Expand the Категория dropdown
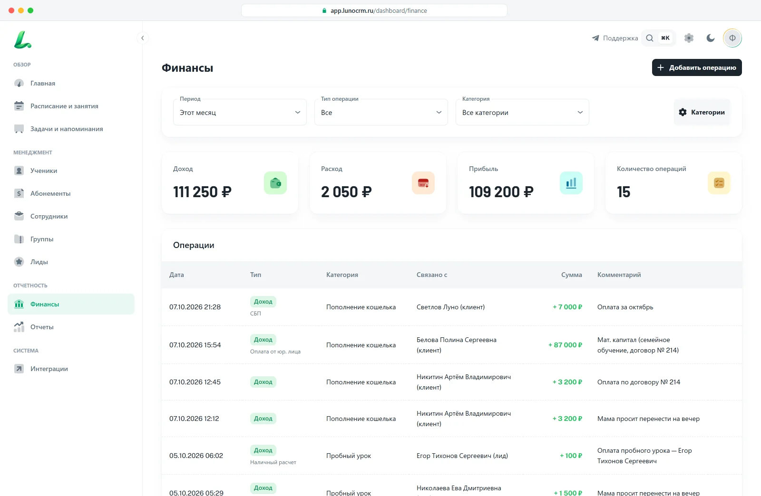Screen dimensions: 761x496 (x=522, y=112)
